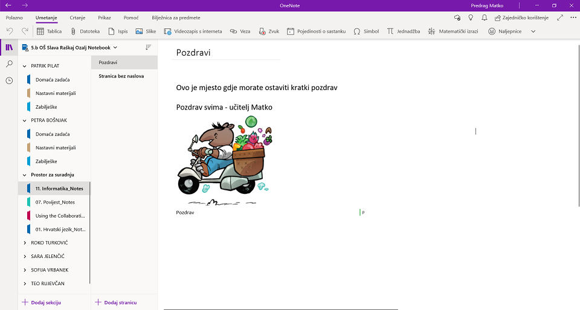
Task: Open the notebooks list icon
Action: [x=9, y=47]
